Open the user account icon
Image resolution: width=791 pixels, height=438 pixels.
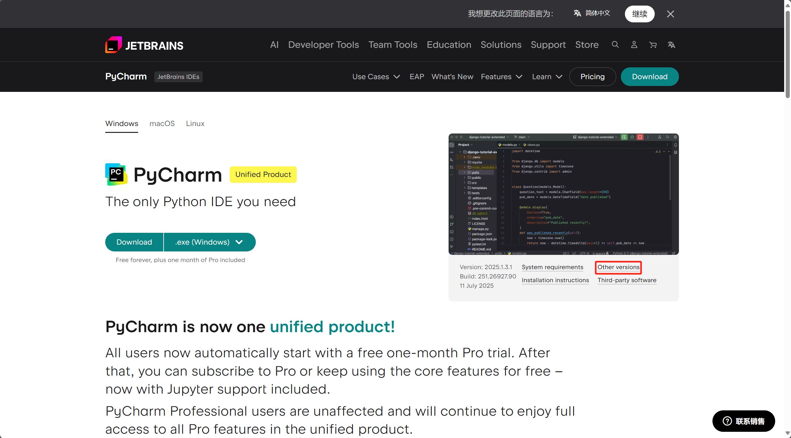coord(634,45)
